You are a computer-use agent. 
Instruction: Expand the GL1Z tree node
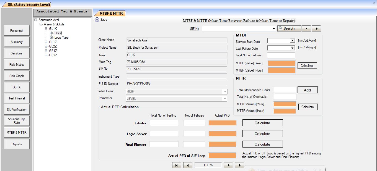46,42
